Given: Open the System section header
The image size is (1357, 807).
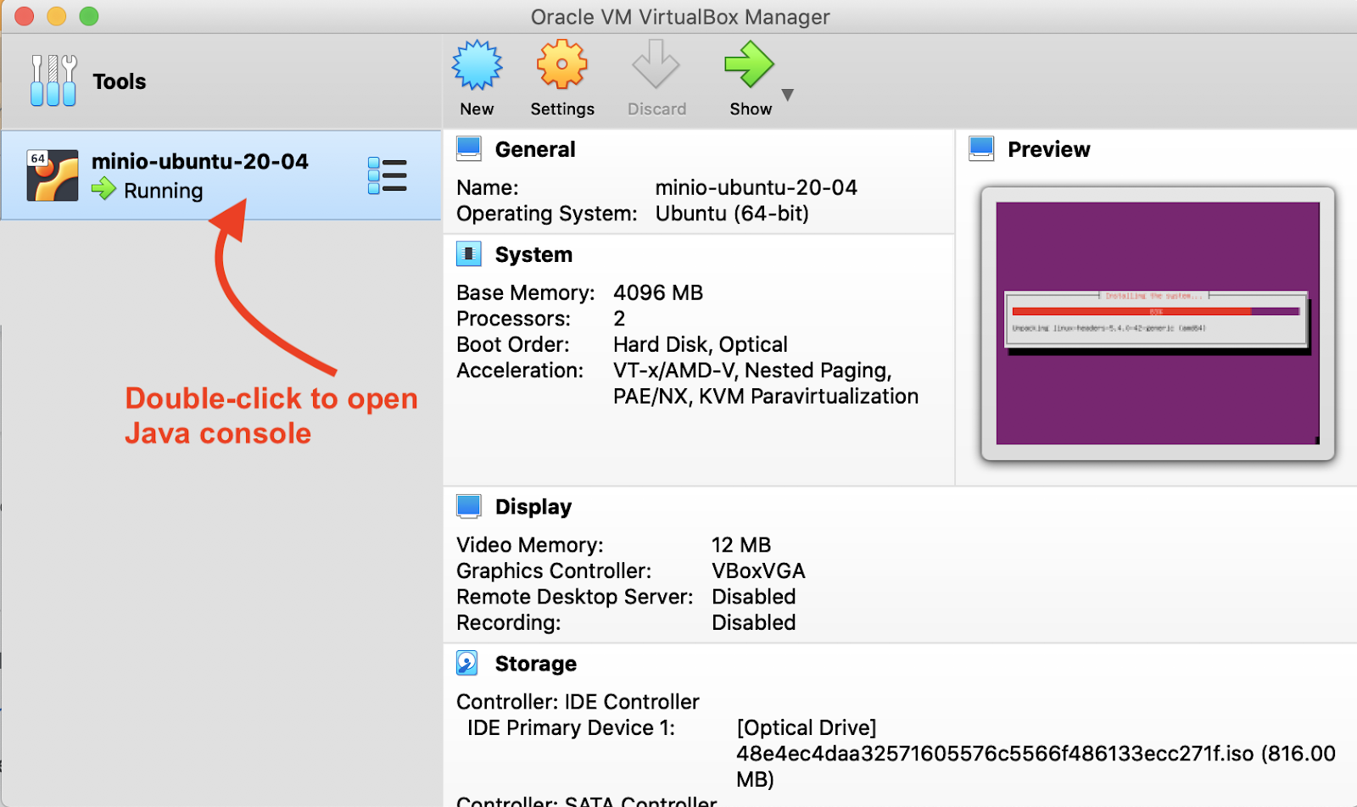Looking at the screenshot, I should point(533,255).
